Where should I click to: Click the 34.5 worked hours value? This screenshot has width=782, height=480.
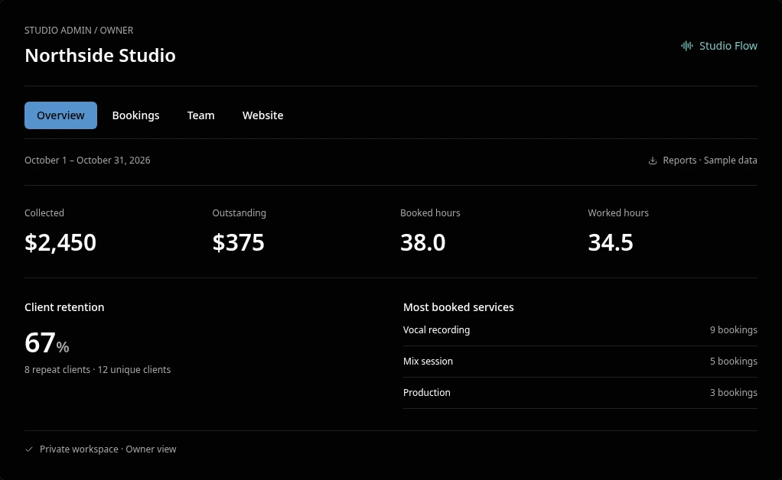611,242
